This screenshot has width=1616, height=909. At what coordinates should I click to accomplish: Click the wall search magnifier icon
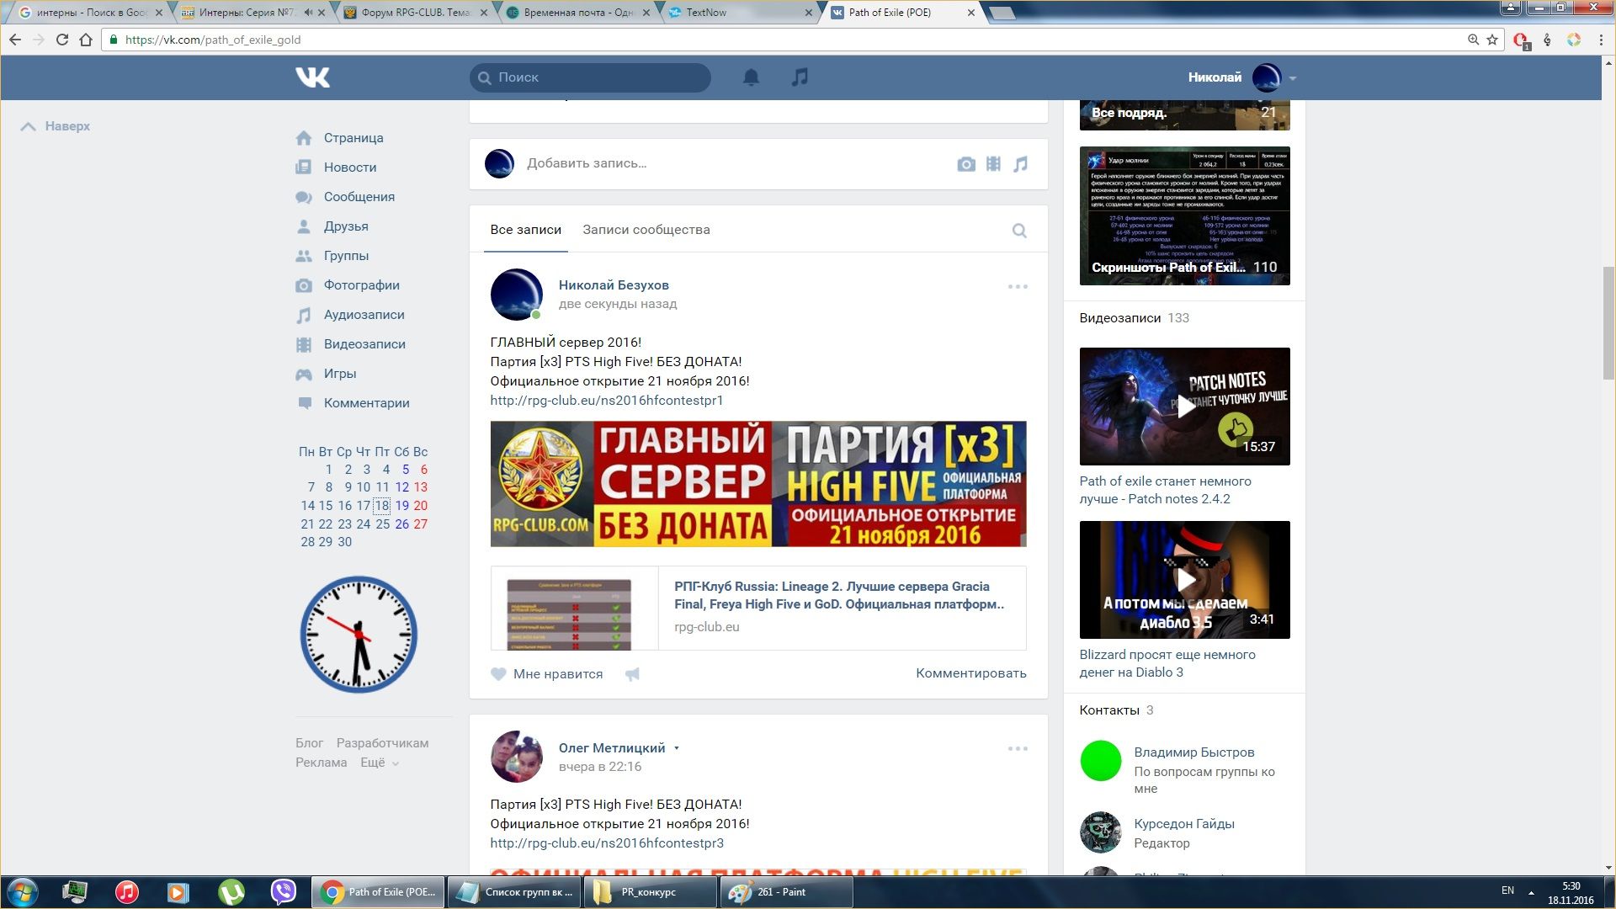point(1019,231)
